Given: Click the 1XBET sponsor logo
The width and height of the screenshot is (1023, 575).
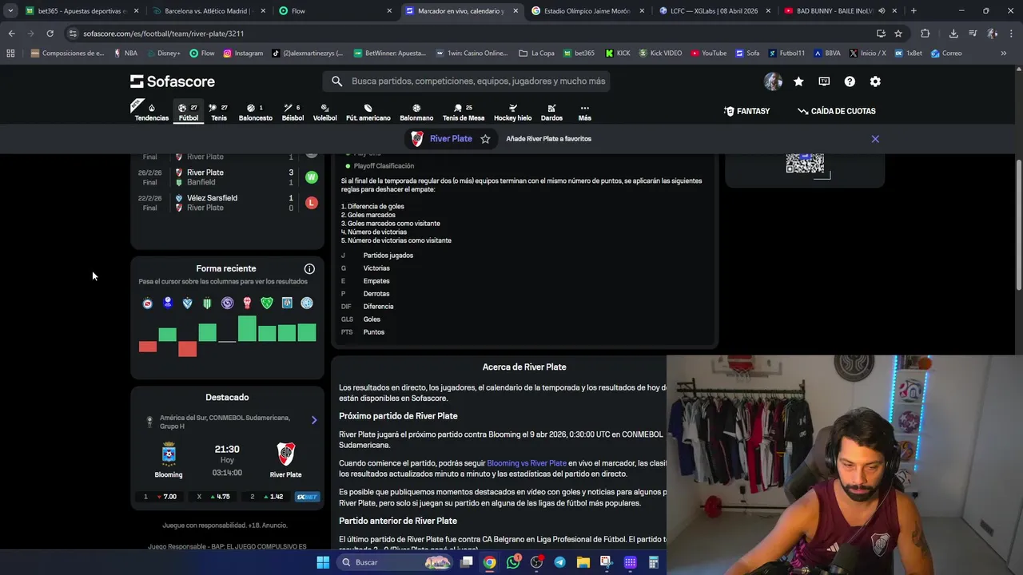Looking at the screenshot, I should click(307, 497).
